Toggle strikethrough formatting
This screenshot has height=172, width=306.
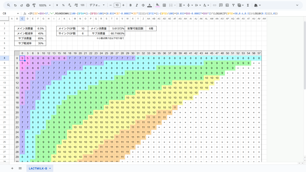pos(143,5)
